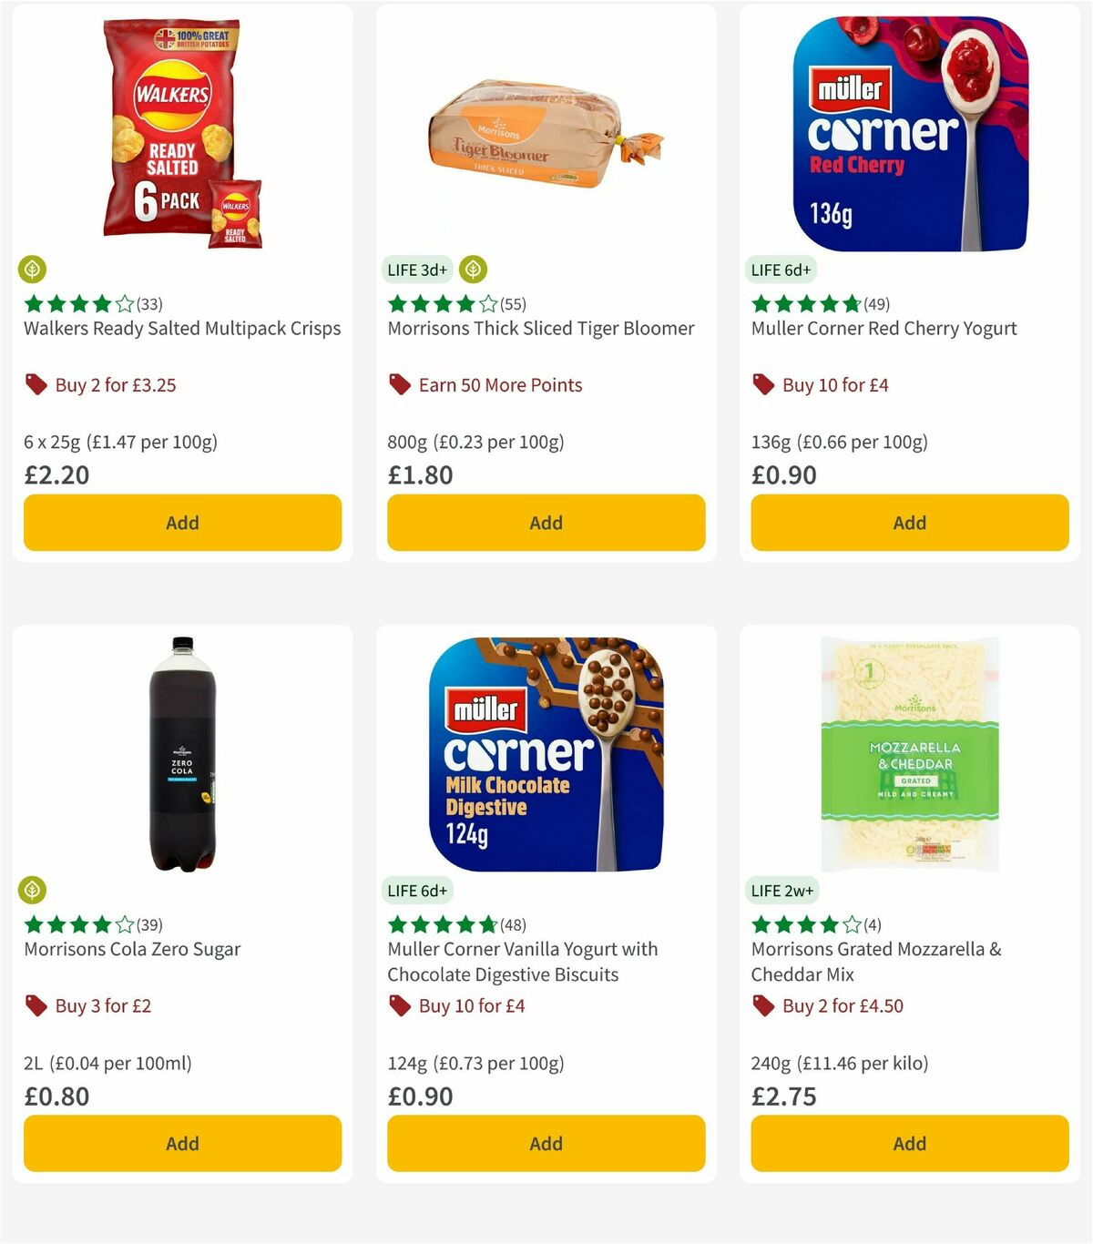Click the tag icon next to 'Buy 3 for £2'
The width and height of the screenshot is (1093, 1244).
pos(36,1005)
